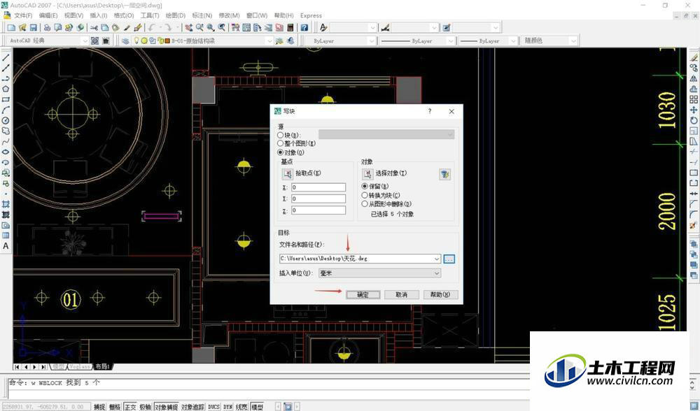Open the Express menu
This screenshot has width=700, height=411.
click(x=311, y=15)
